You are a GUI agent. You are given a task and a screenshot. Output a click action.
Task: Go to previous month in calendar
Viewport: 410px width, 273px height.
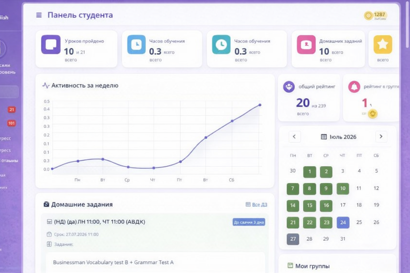[294, 136]
